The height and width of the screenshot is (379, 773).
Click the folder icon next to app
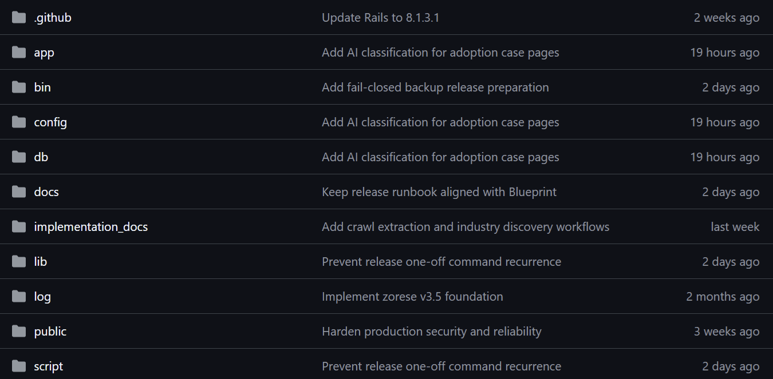pos(19,53)
